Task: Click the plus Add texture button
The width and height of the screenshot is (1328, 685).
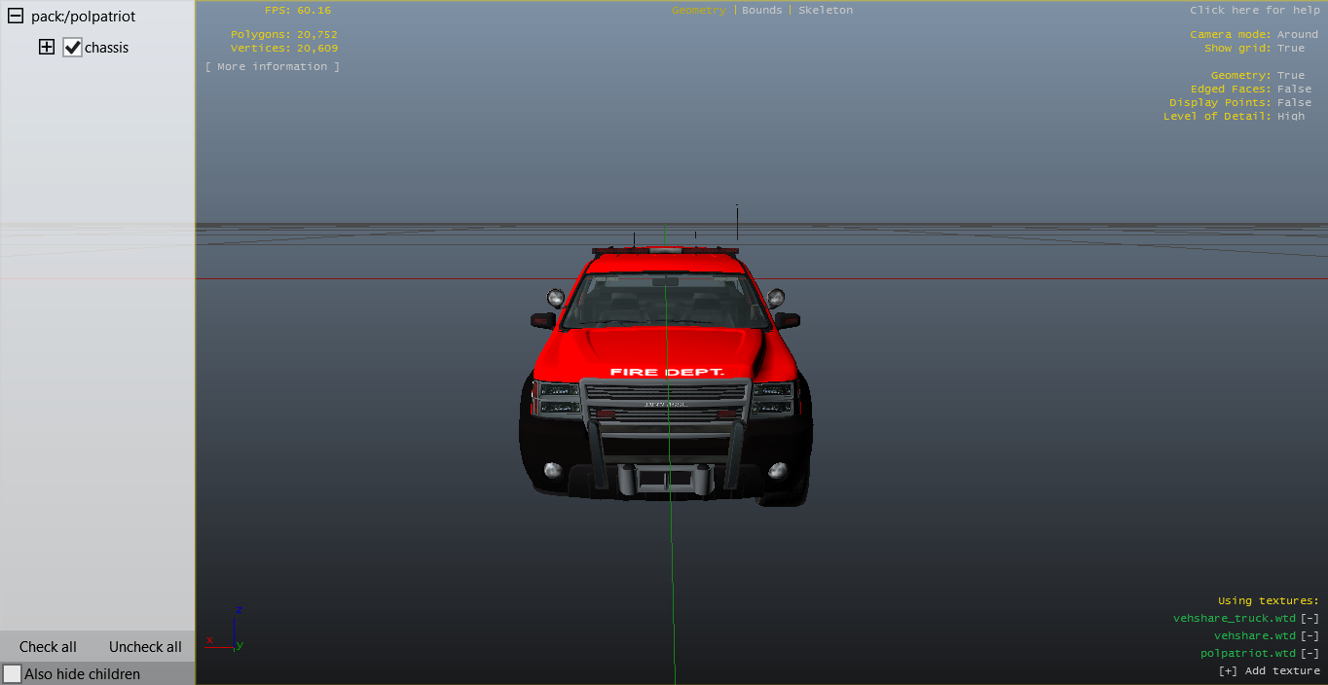Action: point(1269,671)
